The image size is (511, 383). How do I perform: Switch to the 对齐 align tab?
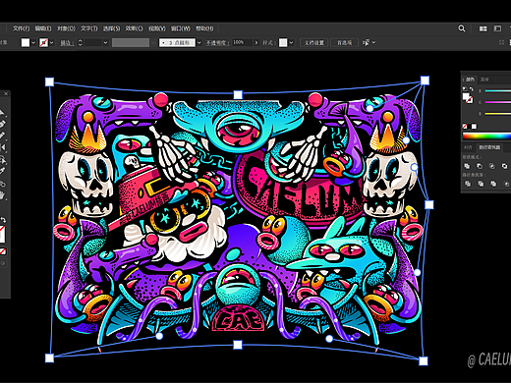[x=468, y=147]
